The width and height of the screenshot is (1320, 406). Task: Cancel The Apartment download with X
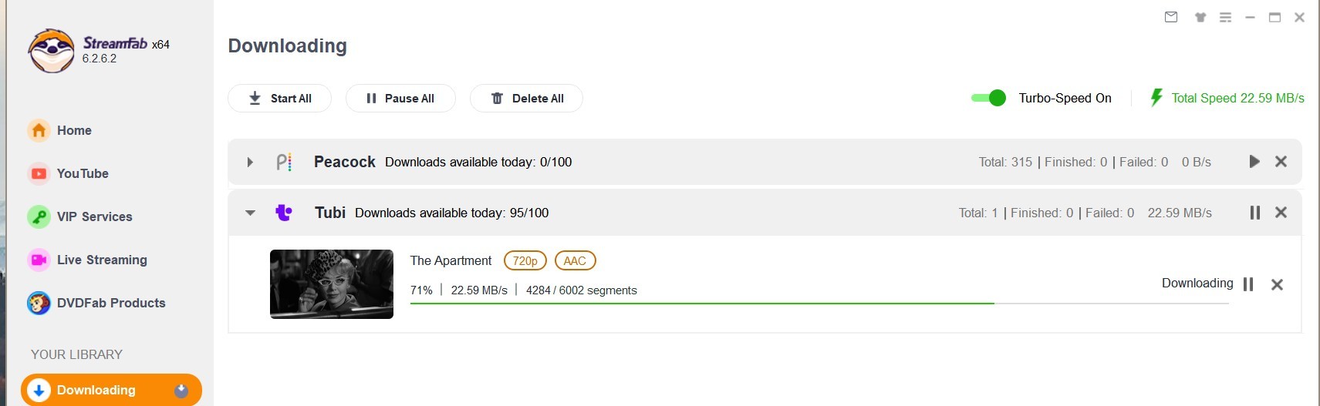(x=1277, y=284)
